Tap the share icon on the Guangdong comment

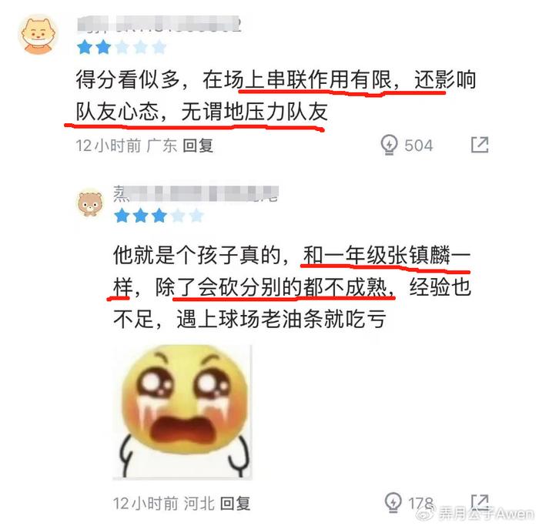pyautogui.click(x=480, y=144)
